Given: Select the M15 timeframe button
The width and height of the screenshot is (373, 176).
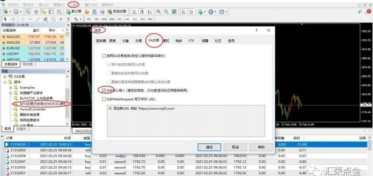Looking at the screenshot, I should (x=104, y=19).
